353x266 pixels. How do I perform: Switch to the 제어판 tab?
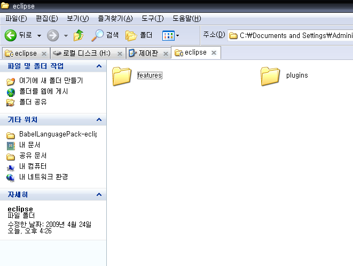coord(148,53)
